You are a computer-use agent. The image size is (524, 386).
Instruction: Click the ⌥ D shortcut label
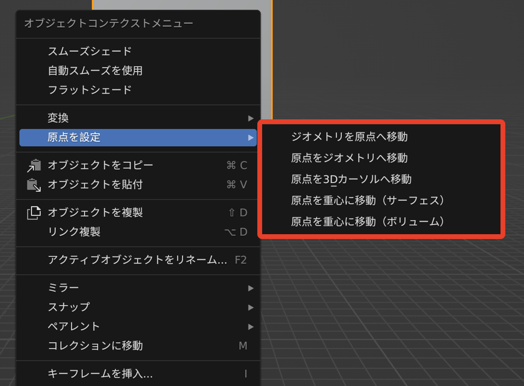click(x=236, y=232)
